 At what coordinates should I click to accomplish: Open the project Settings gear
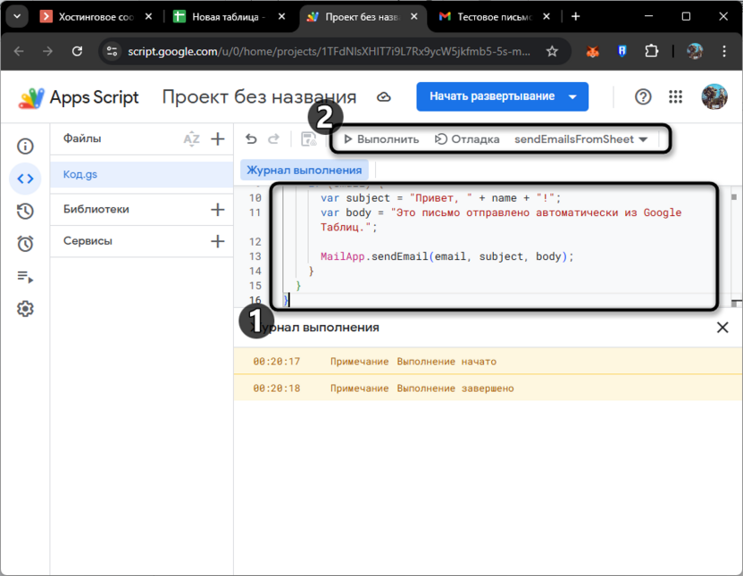coord(25,308)
